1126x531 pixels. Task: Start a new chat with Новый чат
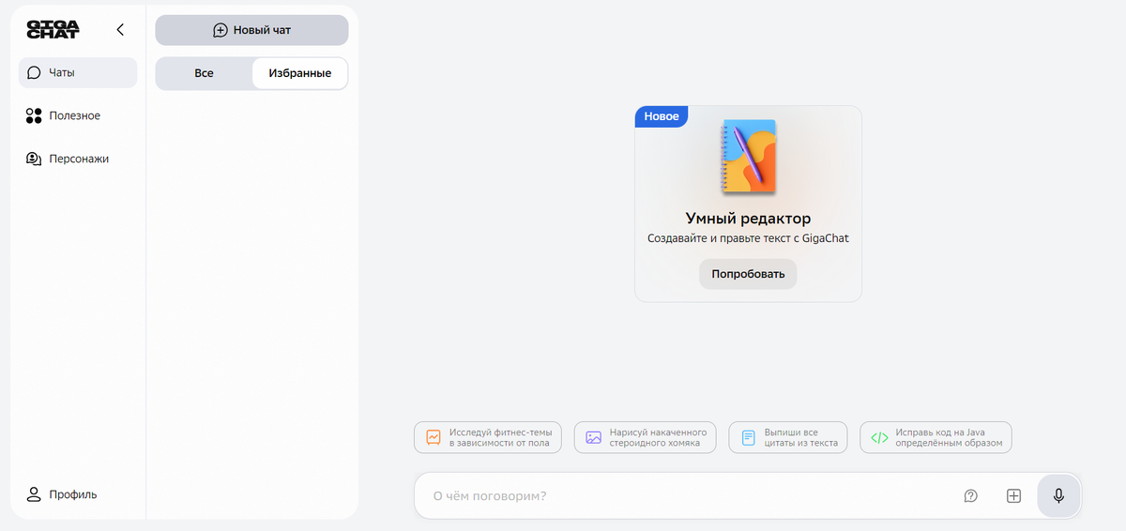tap(251, 30)
